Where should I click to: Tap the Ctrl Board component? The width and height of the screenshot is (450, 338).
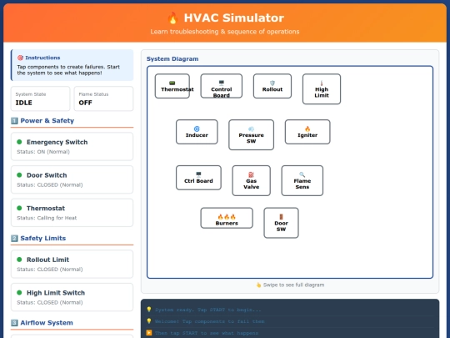(x=198, y=178)
